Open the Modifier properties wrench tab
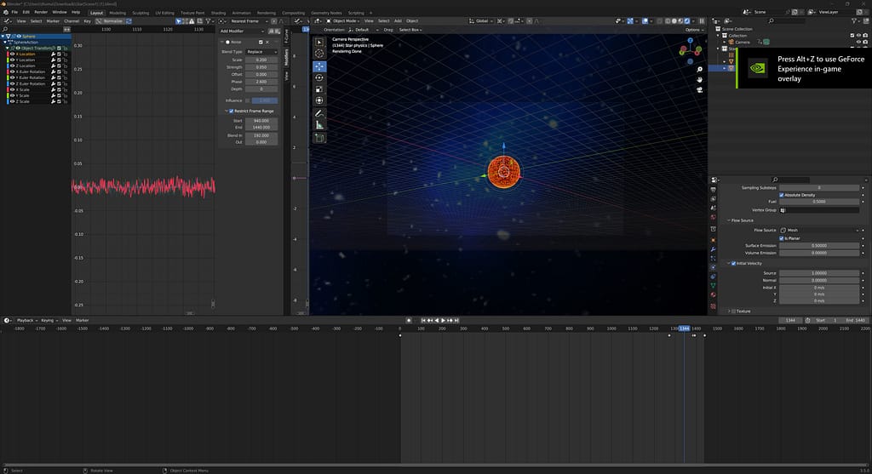The height and width of the screenshot is (474, 872). point(713,249)
